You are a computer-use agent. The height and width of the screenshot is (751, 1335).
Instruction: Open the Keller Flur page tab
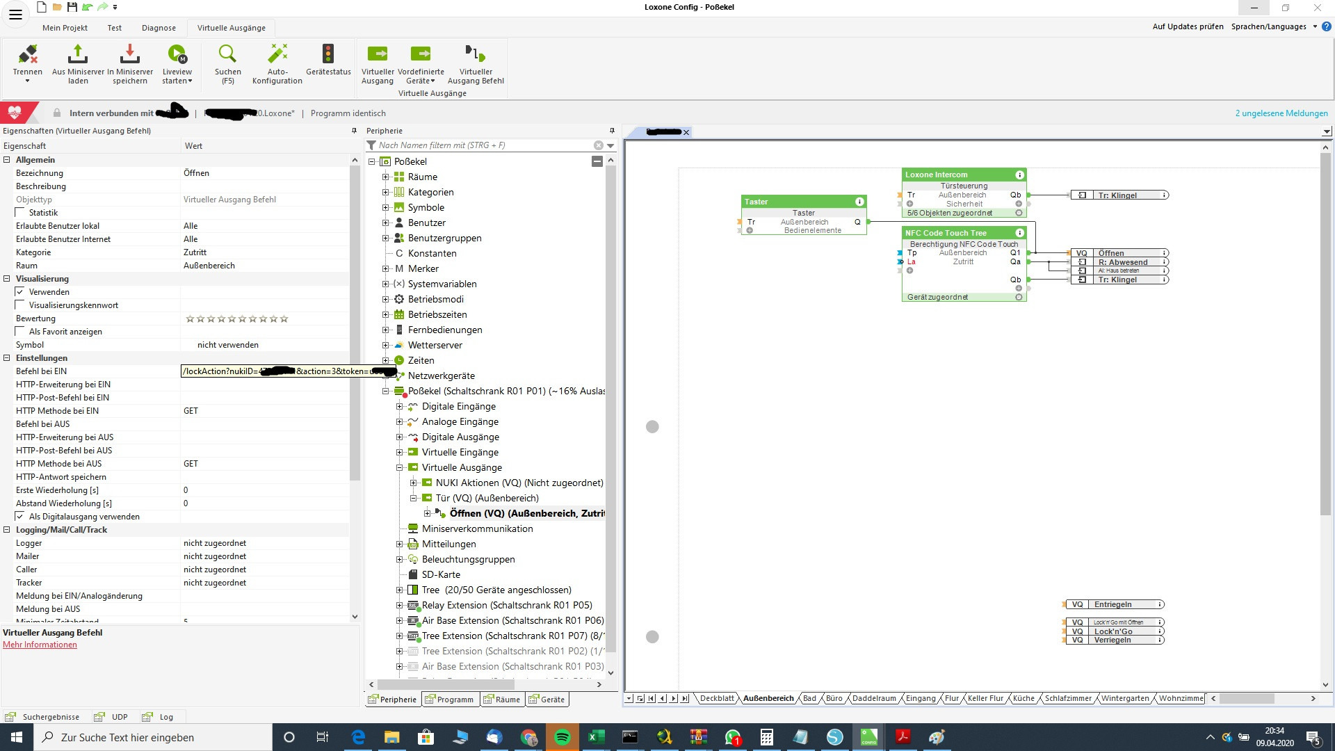tap(985, 698)
